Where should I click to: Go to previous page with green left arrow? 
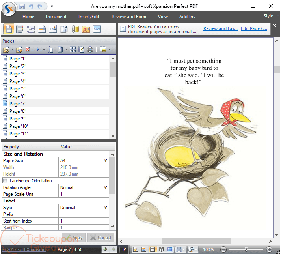pos(106,249)
